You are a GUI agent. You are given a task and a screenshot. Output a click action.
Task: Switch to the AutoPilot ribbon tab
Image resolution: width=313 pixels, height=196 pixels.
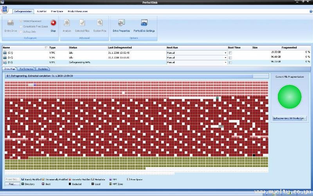(x=42, y=11)
